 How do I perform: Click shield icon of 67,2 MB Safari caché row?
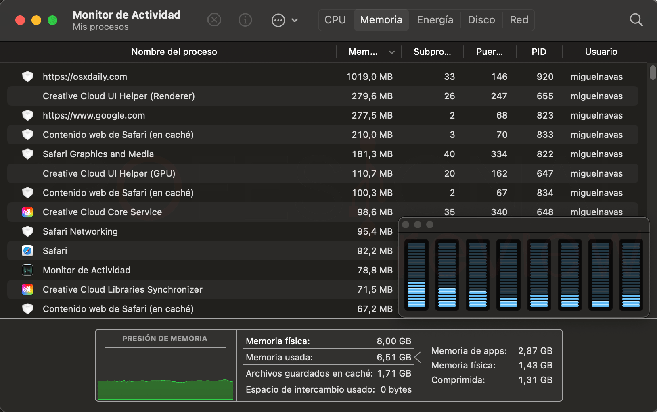tap(27, 309)
